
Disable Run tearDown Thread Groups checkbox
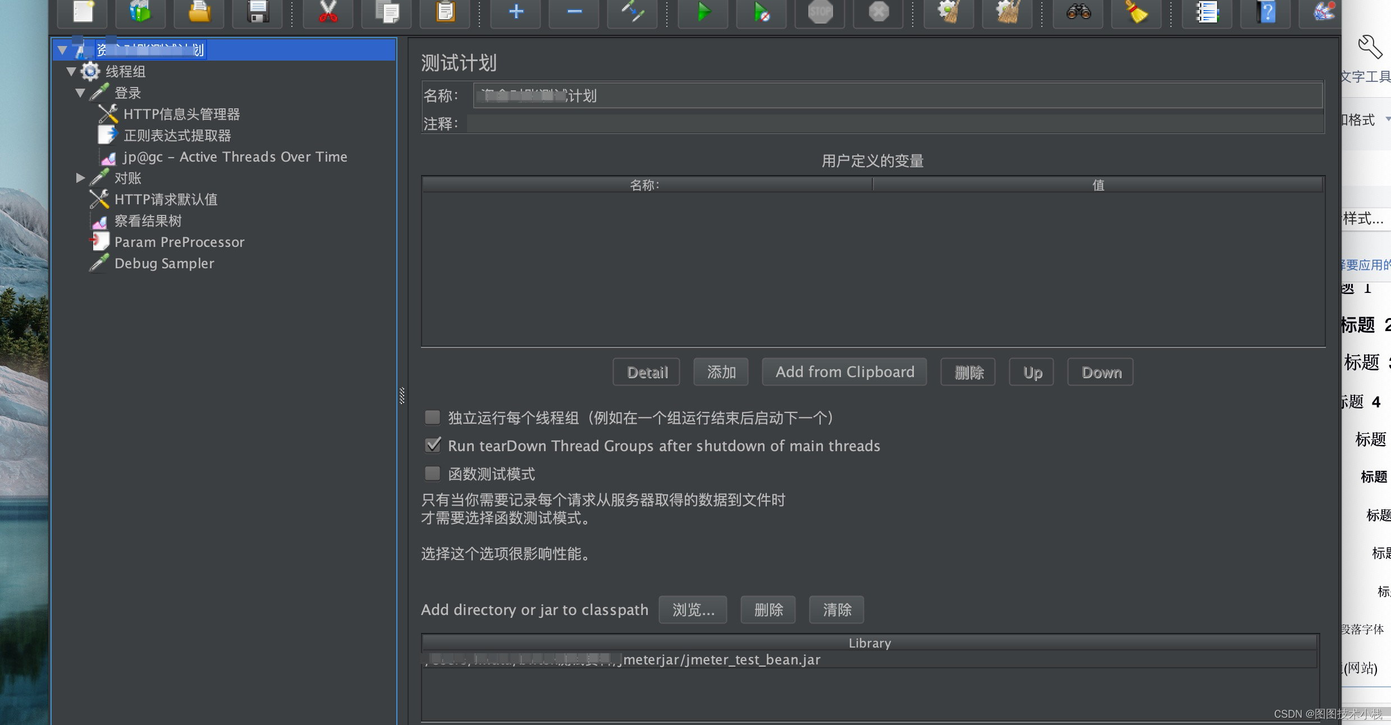(x=432, y=446)
